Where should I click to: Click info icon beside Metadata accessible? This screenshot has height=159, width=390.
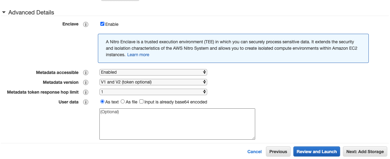click(x=86, y=73)
